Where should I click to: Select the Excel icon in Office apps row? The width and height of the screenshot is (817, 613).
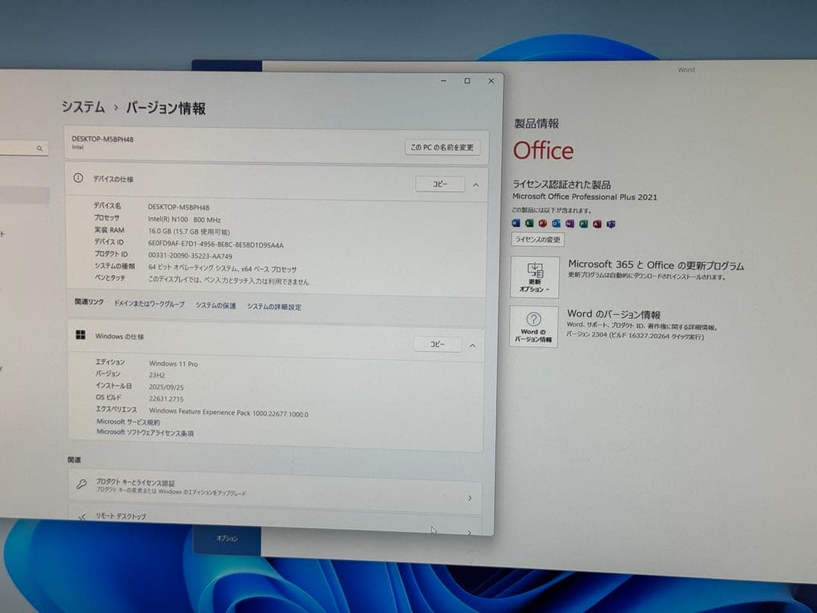(530, 223)
